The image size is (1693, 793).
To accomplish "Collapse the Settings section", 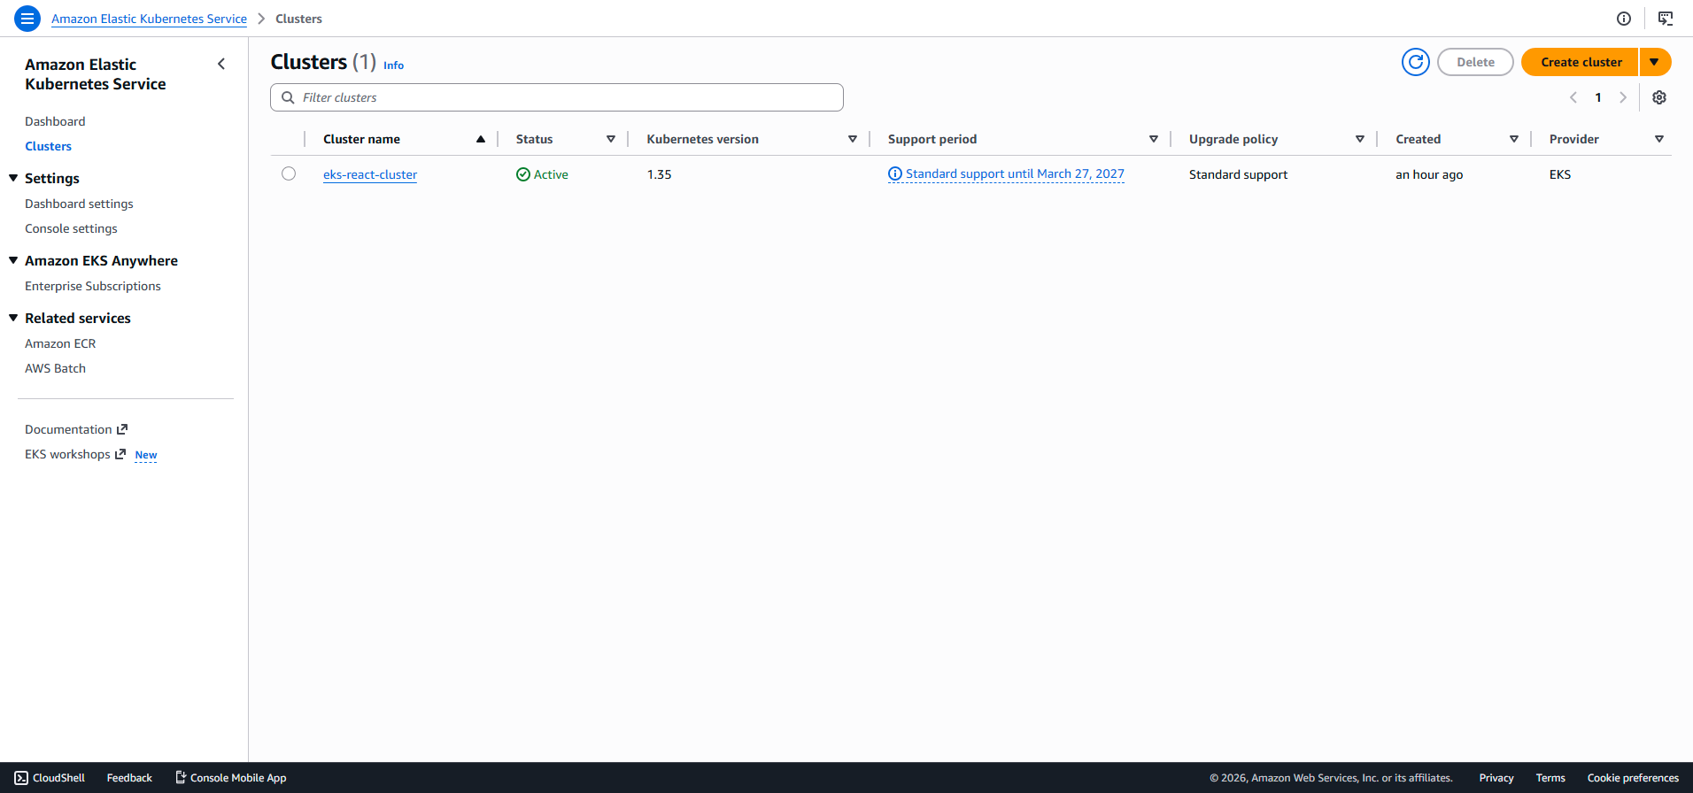I will coord(13,178).
